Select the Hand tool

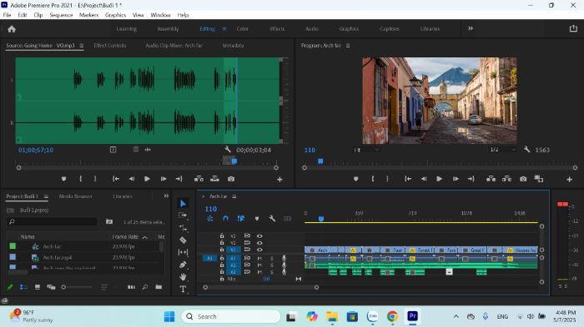tap(183, 277)
